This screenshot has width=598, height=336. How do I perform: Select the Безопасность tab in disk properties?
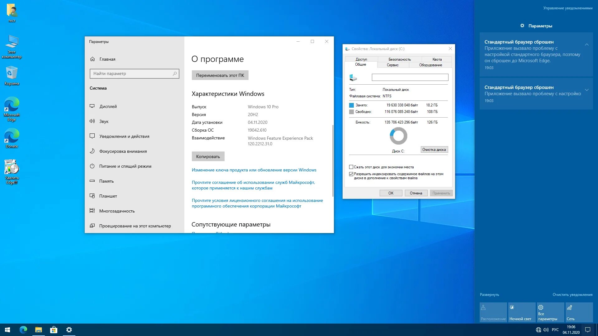398,59
